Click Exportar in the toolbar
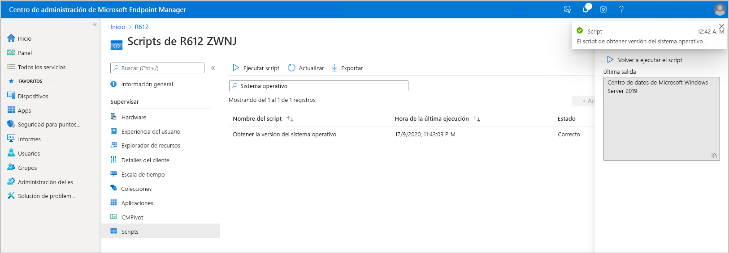The width and height of the screenshot is (729, 253). 347,68
